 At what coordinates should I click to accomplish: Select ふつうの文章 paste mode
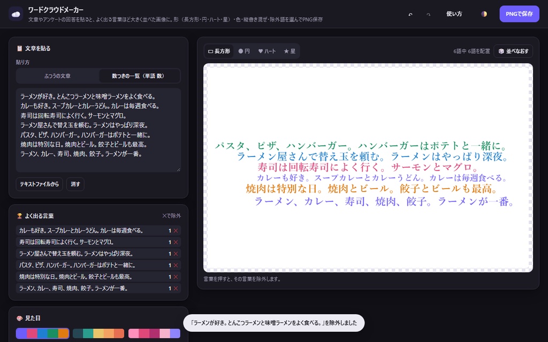(58, 76)
